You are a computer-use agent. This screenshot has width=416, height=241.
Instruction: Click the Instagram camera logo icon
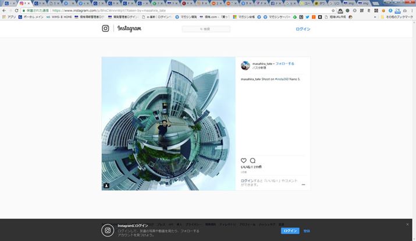pos(105,28)
